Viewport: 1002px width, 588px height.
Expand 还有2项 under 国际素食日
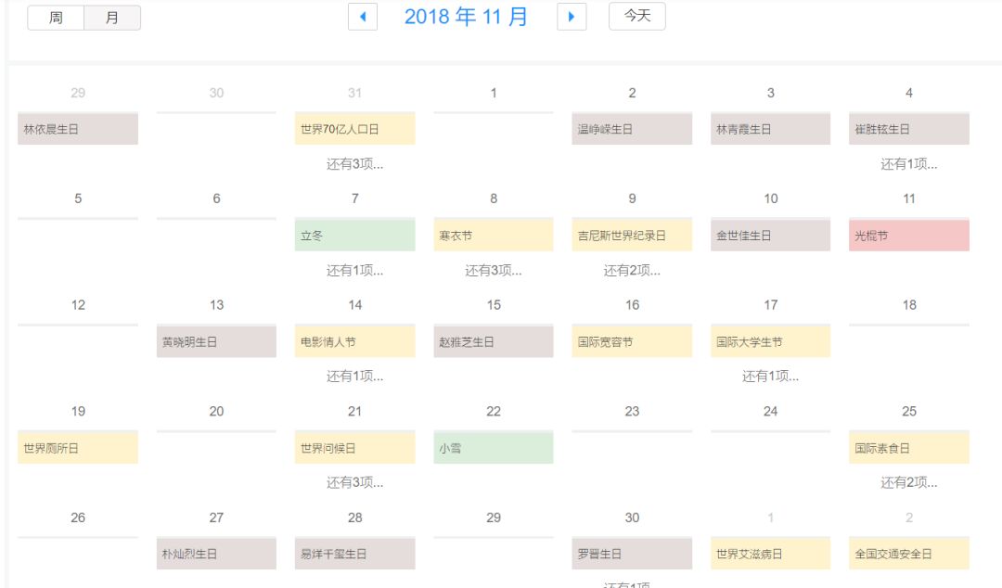click(x=908, y=482)
